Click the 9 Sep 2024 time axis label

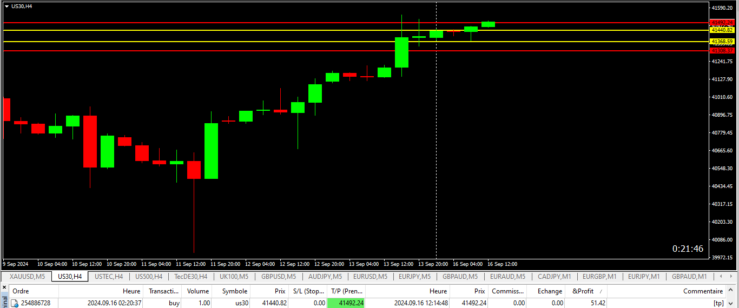click(16, 264)
